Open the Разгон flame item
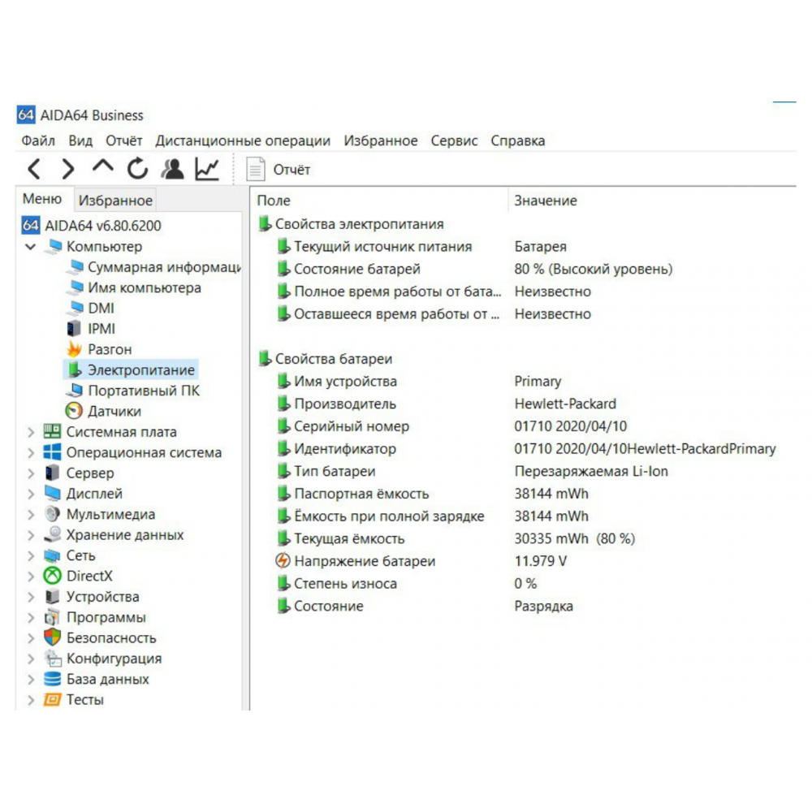Screen dimensions: 812x812 [x=99, y=349]
